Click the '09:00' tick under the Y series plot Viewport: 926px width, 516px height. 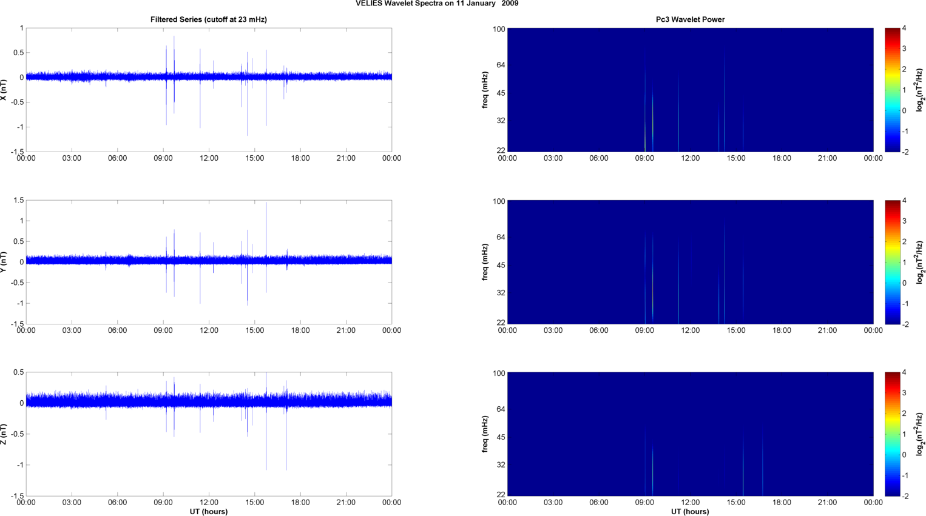(x=163, y=330)
